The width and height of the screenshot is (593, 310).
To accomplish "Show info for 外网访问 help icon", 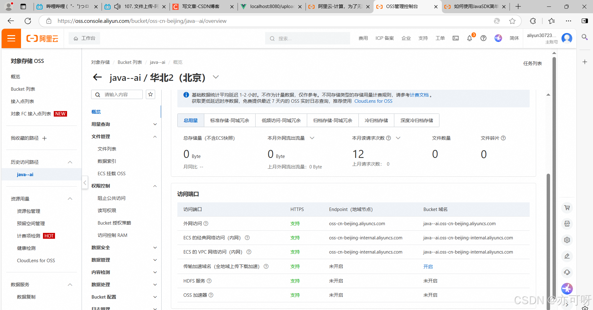I will click(x=206, y=223).
